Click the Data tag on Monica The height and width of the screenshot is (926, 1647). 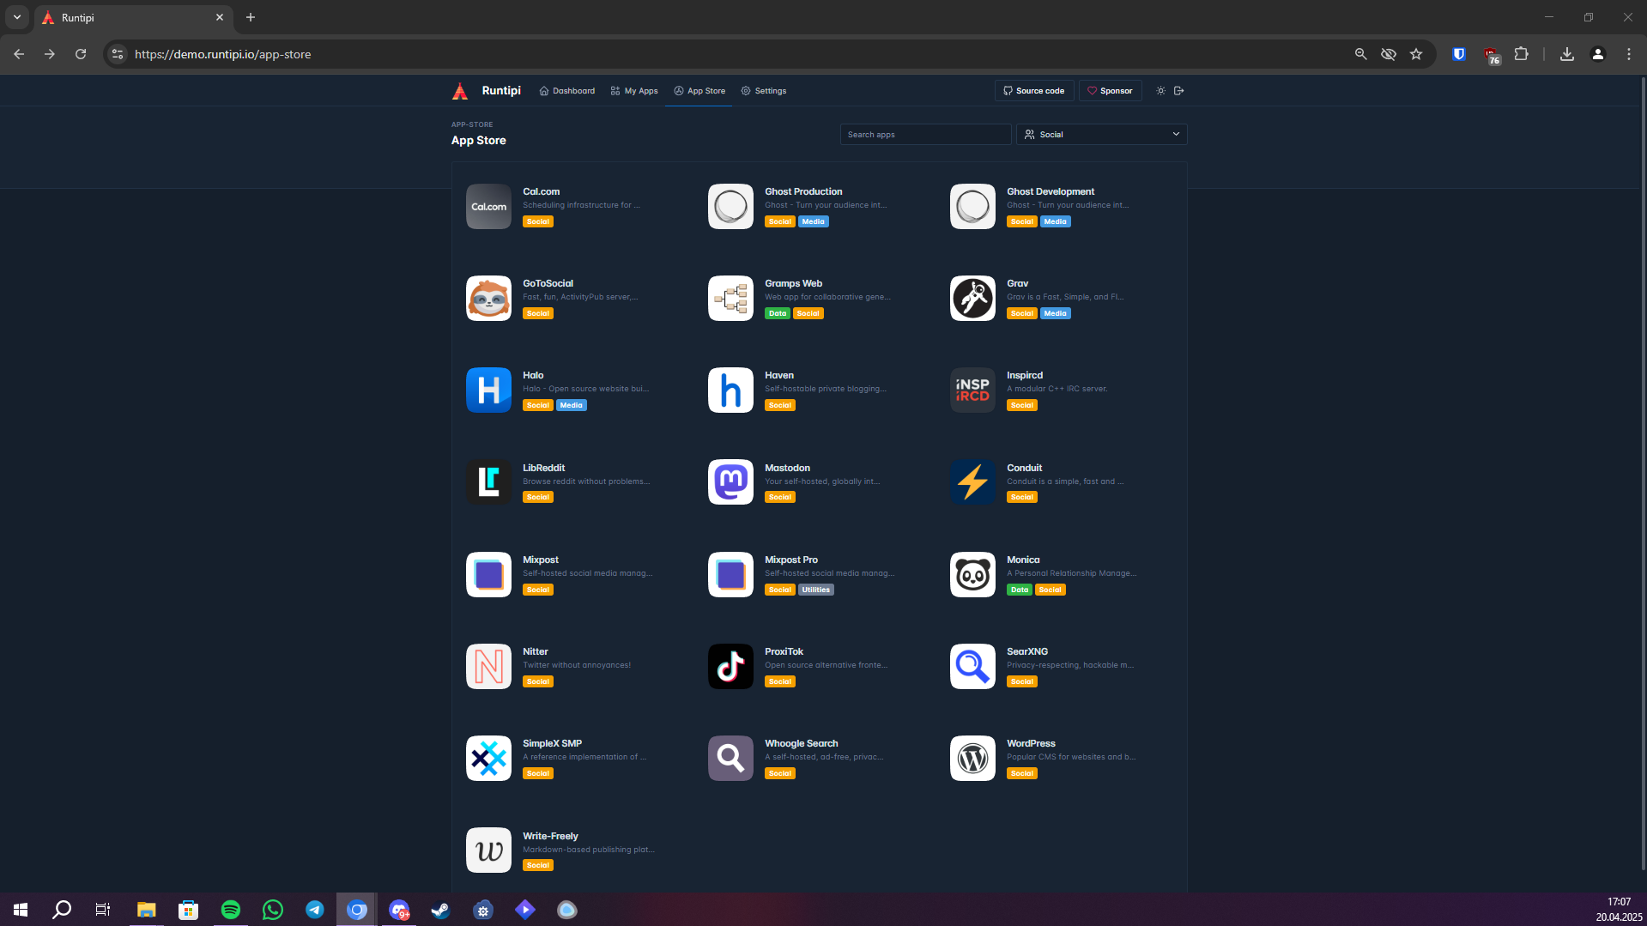[1019, 590]
